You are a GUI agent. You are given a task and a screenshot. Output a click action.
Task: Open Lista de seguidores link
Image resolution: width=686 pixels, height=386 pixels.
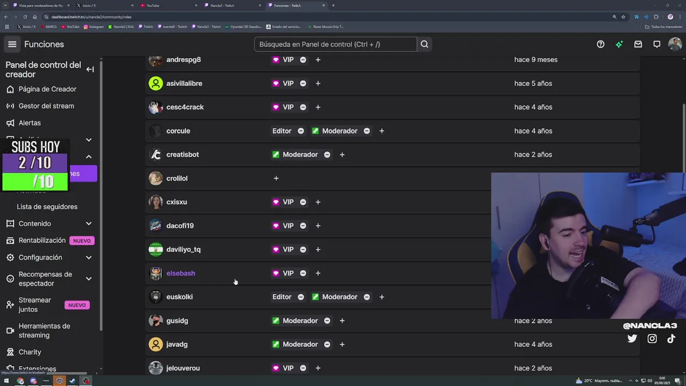click(x=47, y=207)
